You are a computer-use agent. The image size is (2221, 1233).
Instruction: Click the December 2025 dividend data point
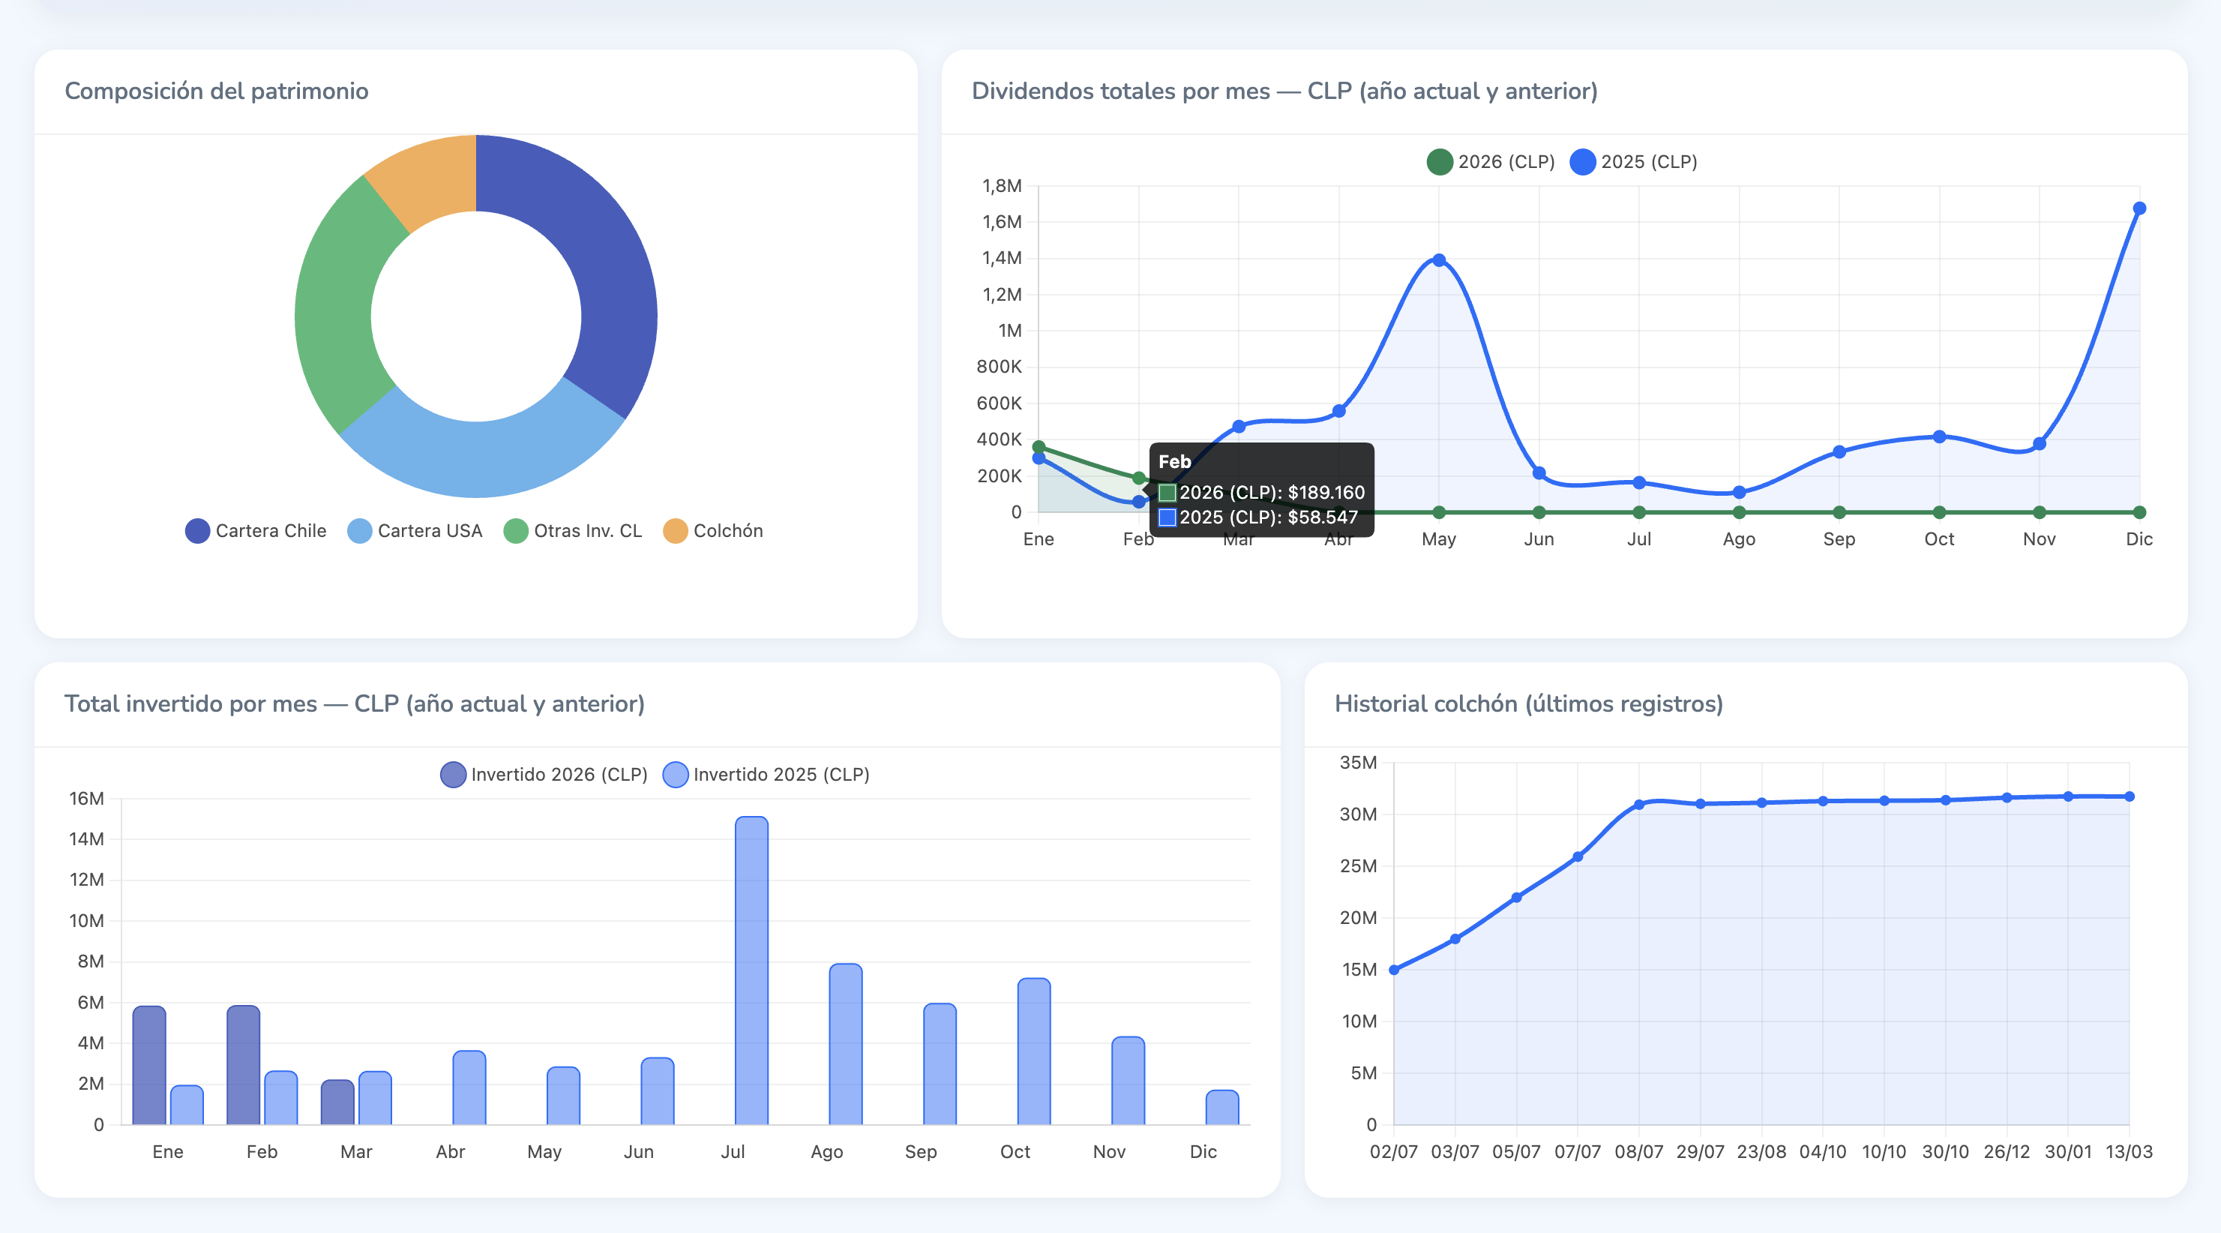[2139, 207]
